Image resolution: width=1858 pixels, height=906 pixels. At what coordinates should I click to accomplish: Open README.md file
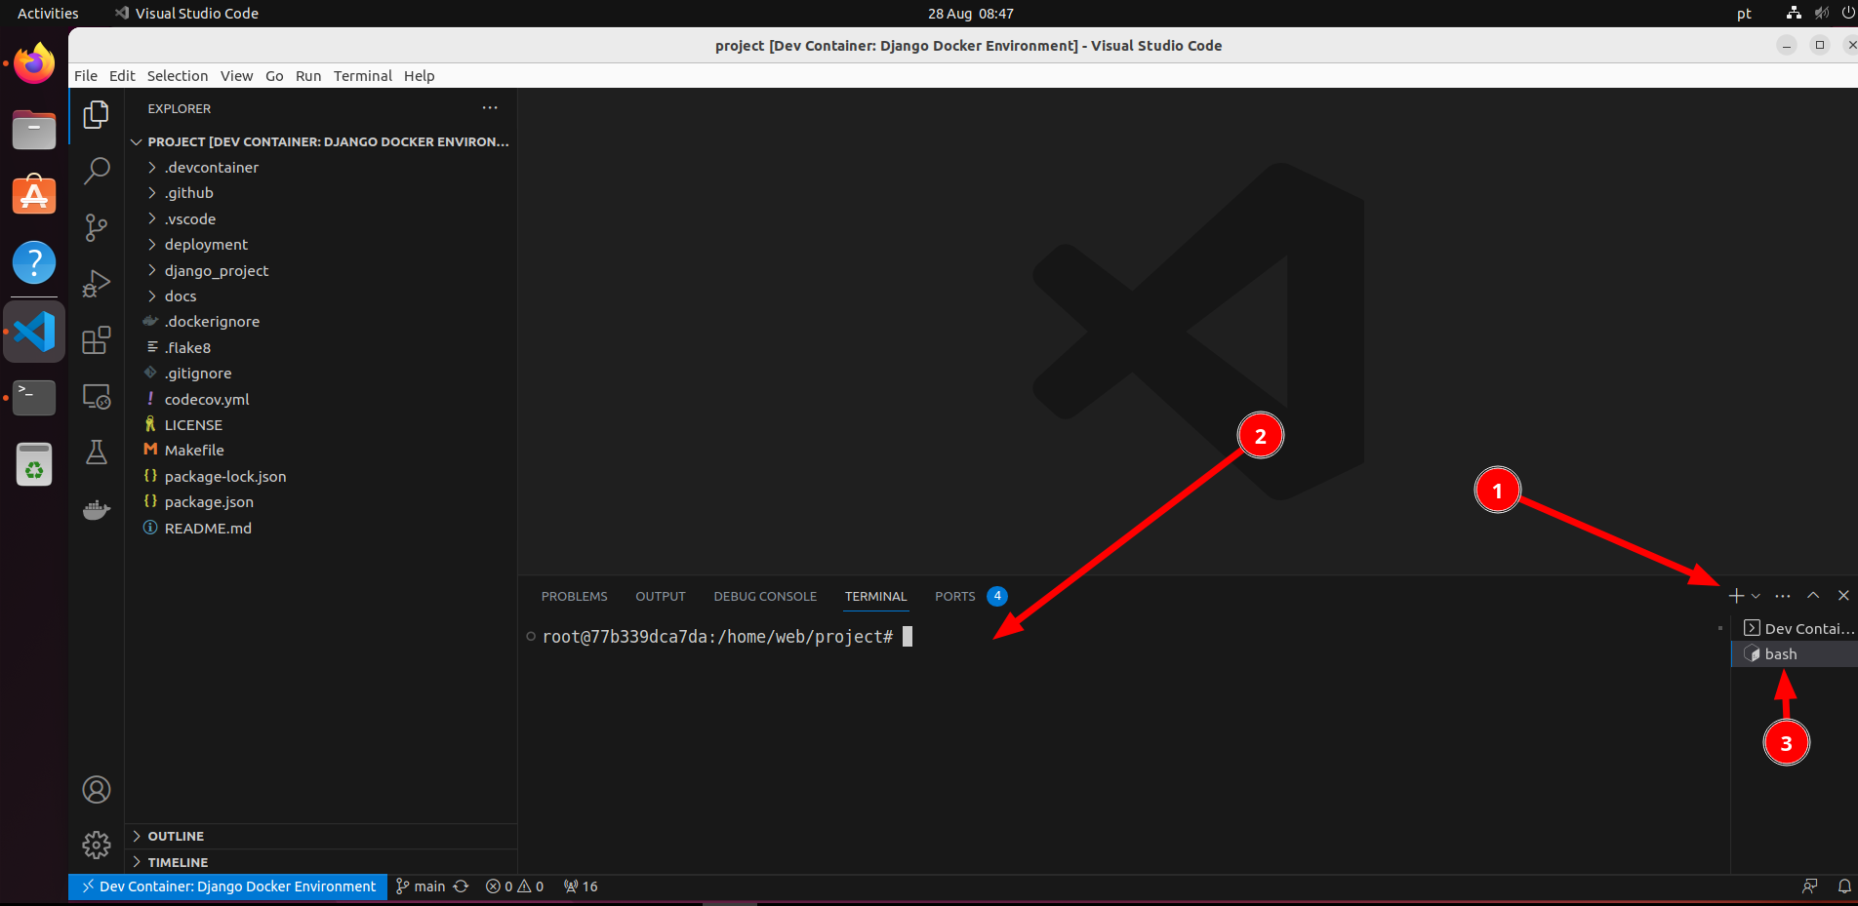pos(321,529)
